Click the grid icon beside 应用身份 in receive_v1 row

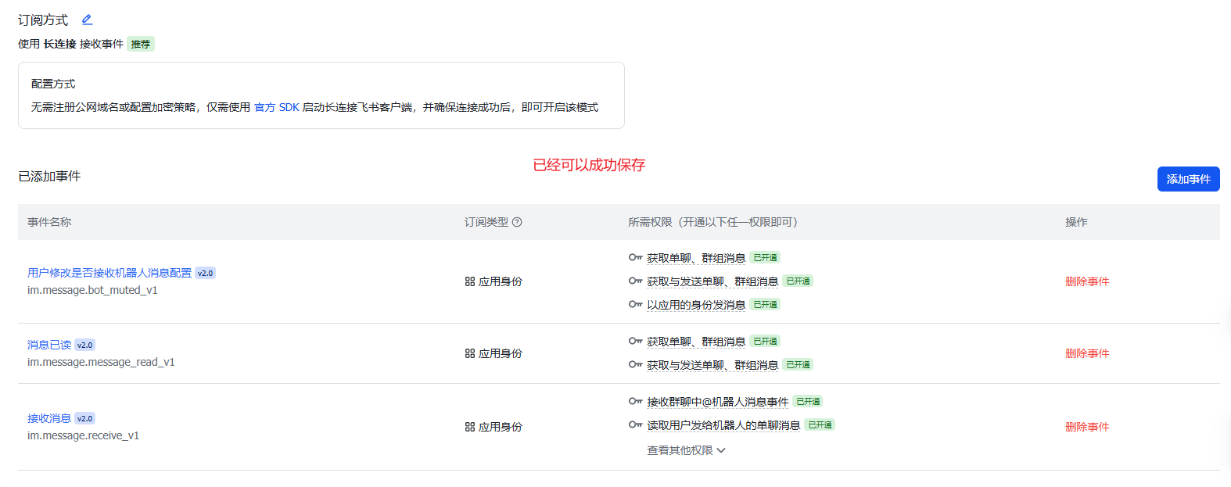[x=470, y=427]
